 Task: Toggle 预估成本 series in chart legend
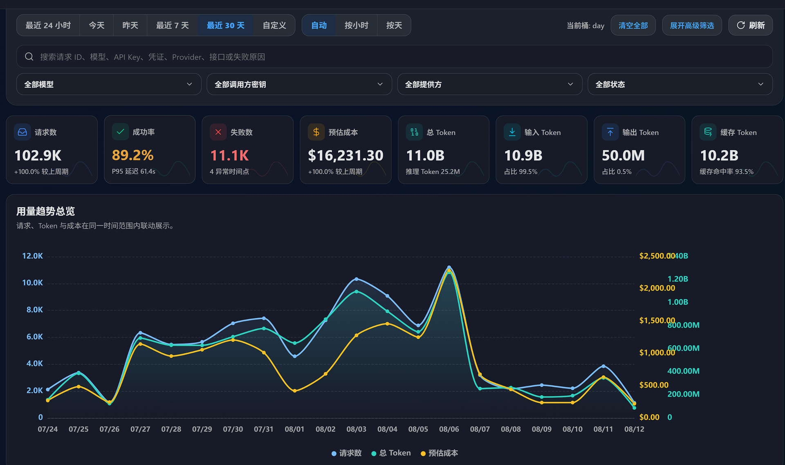(x=439, y=453)
